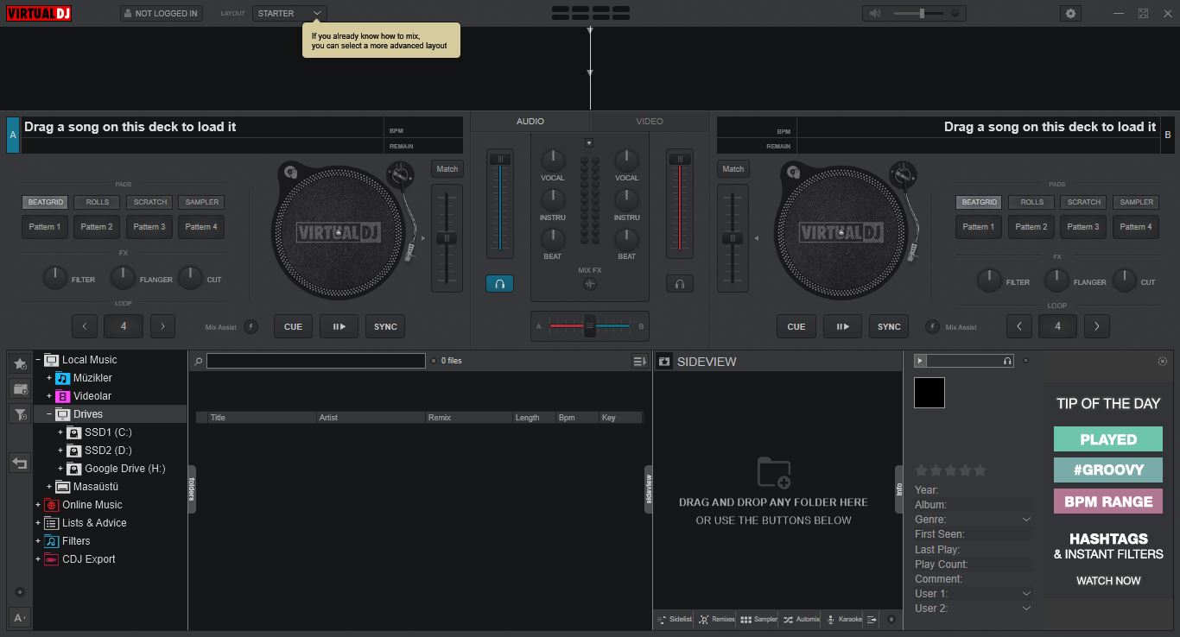Image resolution: width=1180 pixels, height=637 pixels.
Task: Click the Mix FX icon in the mixer
Action: pyautogui.click(x=590, y=283)
